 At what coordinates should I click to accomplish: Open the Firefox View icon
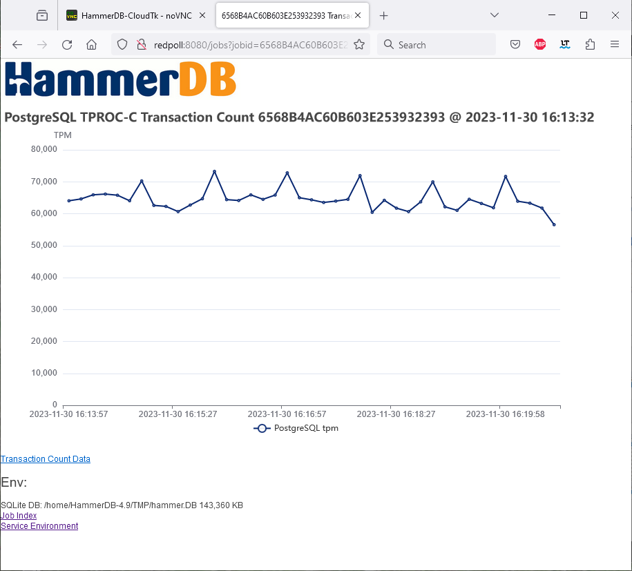tap(42, 16)
